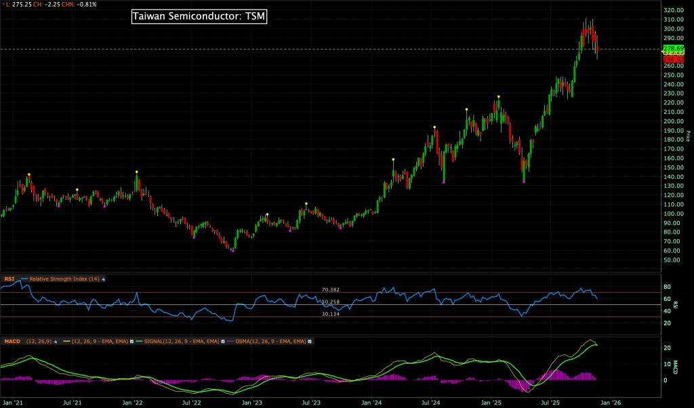Click the green 278.69 price tag
The height and width of the screenshot is (408, 694).
pyautogui.click(x=673, y=48)
